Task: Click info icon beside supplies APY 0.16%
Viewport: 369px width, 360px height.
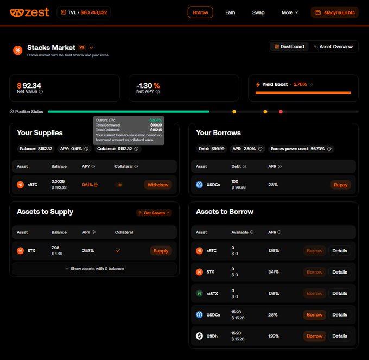Action: [x=86, y=149]
